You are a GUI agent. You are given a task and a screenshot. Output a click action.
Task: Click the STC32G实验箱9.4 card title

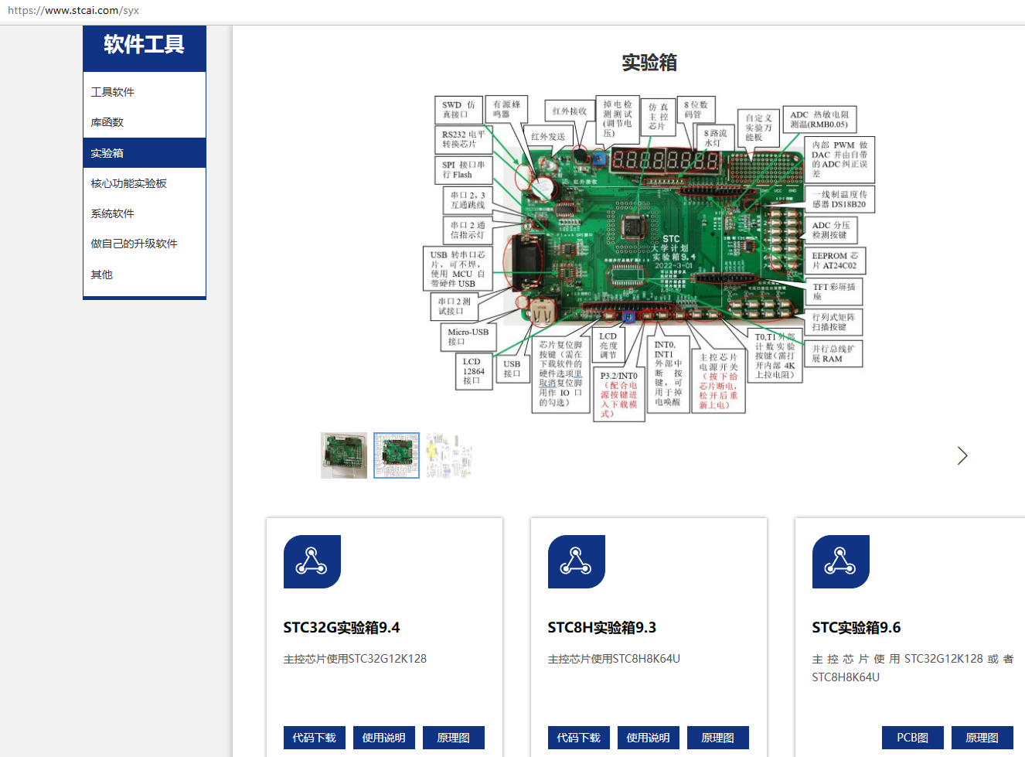pos(342,627)
